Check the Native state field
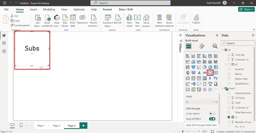Viewport: 256px width, 133px height. click(x=229, y=79)
